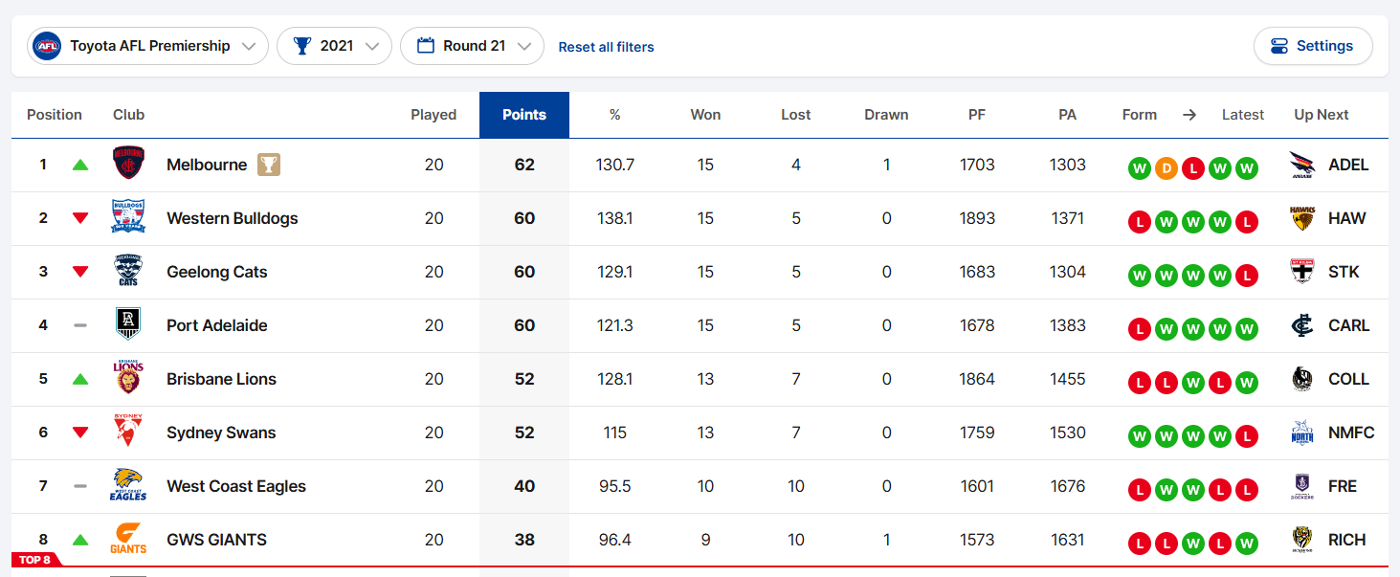Click Brisbane Lions' green up-arrow indicator
Image resolution: width=1400 pixels, height=577 pixels.
pyautogui.click(x=80, y=379)
